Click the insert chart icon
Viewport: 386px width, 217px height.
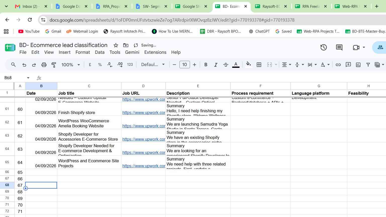point(358,65)
